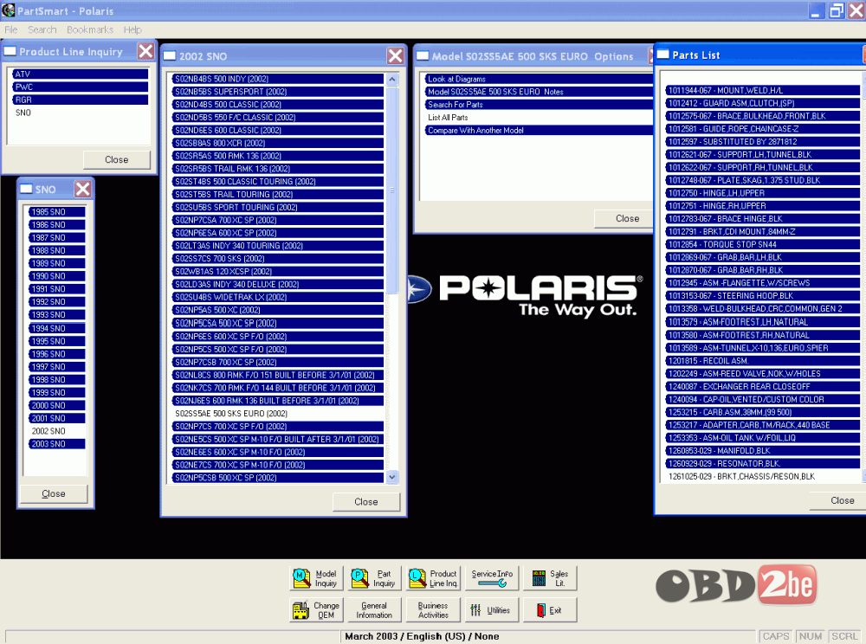
Task: Open Model S02SS5AE 500 SKS EURO Notes
Action: [x=539, y=92]
